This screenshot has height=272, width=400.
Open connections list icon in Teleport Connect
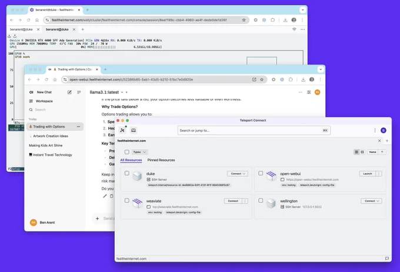(x=122, y=130)
